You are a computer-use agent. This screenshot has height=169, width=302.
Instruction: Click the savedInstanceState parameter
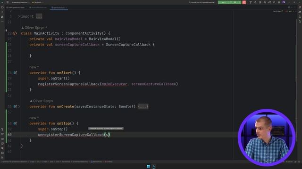tap(95, 107)
